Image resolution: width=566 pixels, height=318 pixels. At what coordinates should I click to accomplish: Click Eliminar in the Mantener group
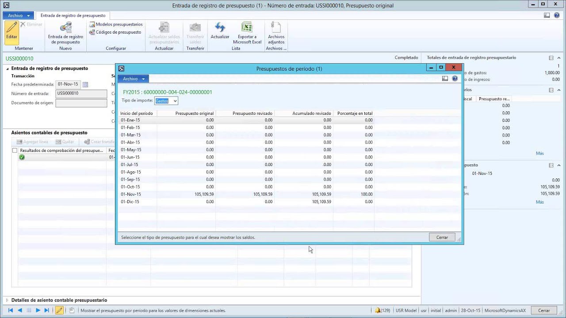coord(31,24)
